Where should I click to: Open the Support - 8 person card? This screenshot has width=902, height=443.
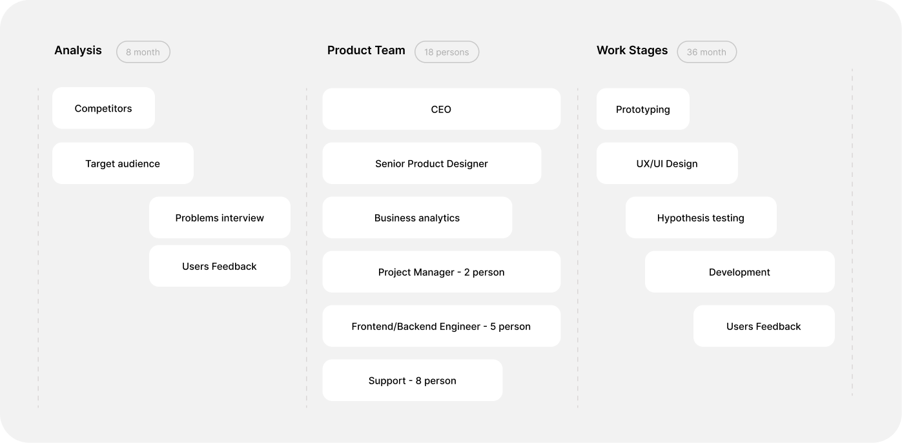[x=412, y=380]
